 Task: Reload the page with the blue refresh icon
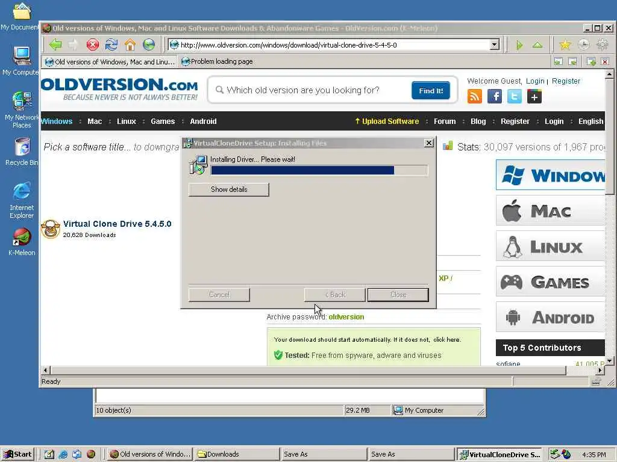point(111,45)
